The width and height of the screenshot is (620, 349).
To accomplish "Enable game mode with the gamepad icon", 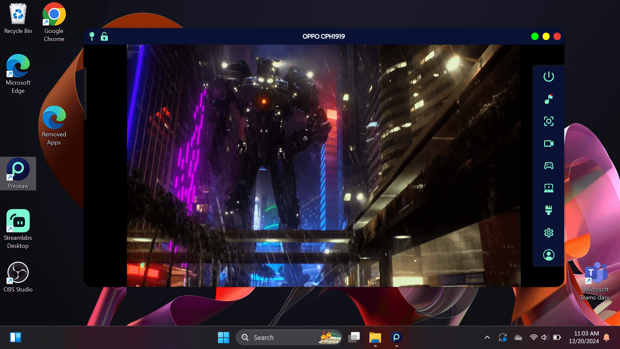I will pyautogui.click(x=548, y=166).
